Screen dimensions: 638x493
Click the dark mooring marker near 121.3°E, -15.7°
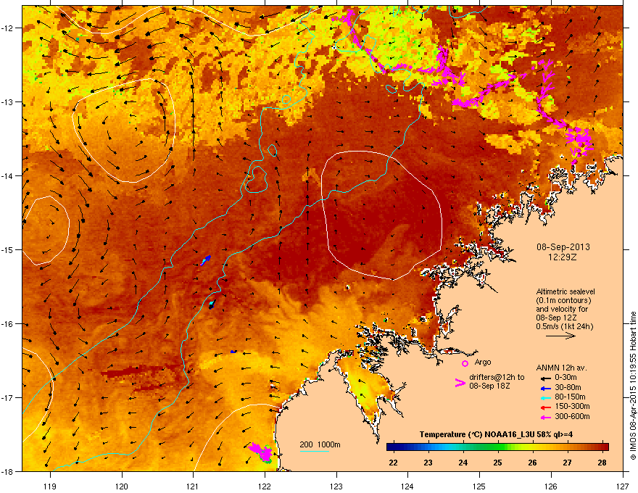212,304
